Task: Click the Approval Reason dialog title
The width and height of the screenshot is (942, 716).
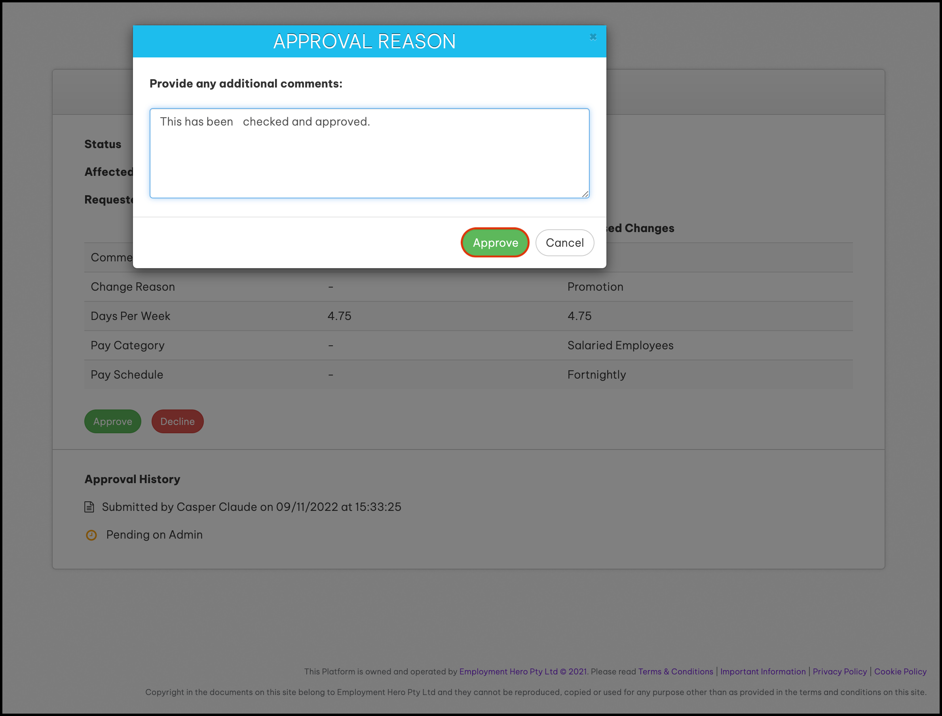Action: (x=365, y=41)
